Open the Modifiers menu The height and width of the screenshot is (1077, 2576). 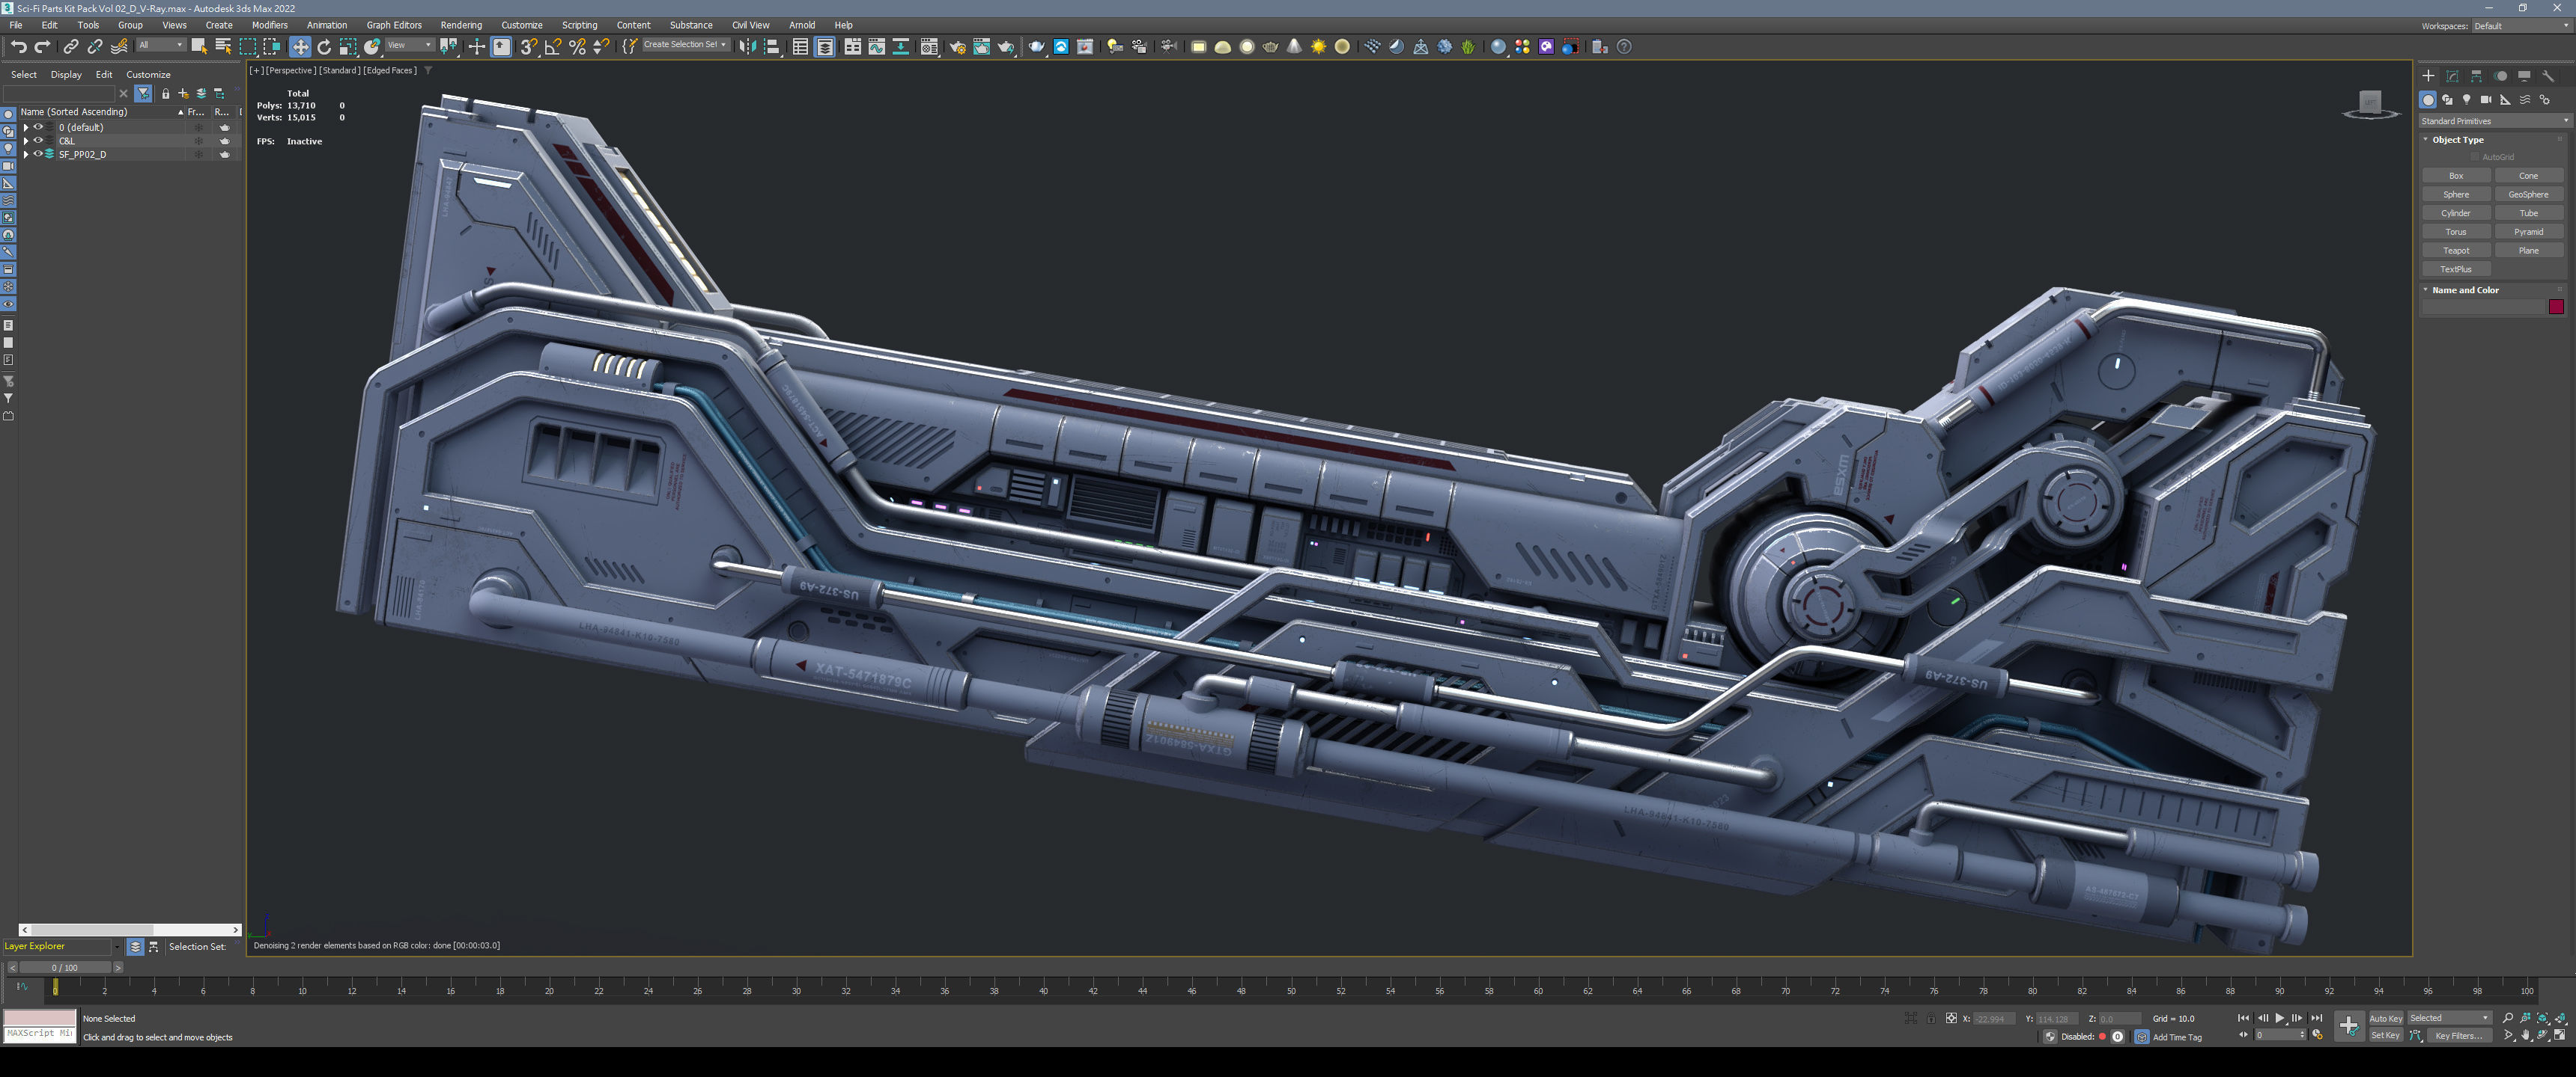point(269,25)
